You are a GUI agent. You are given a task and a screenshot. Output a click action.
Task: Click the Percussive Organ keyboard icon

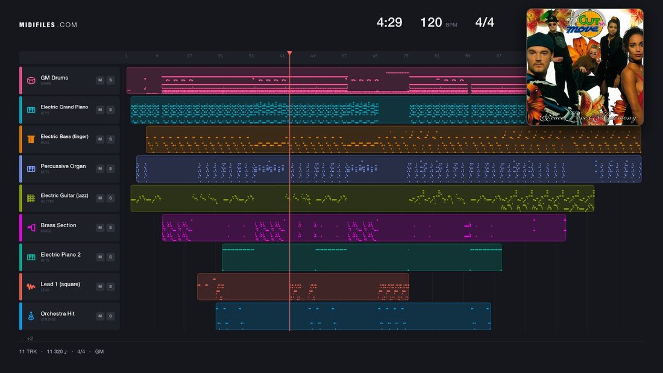click(x=31, y=169)
